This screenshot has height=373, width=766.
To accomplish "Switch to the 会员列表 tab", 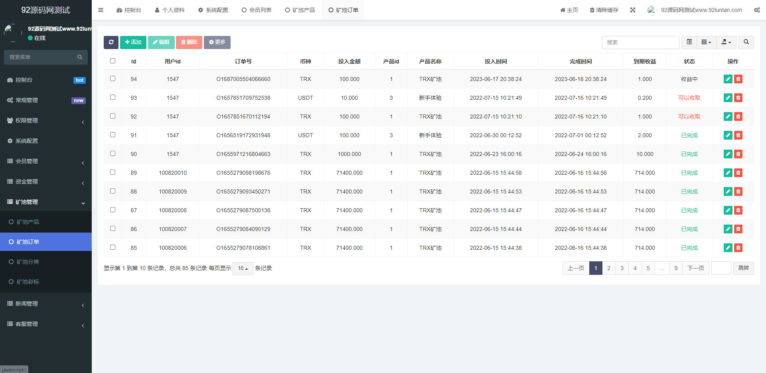I will 257,10.
